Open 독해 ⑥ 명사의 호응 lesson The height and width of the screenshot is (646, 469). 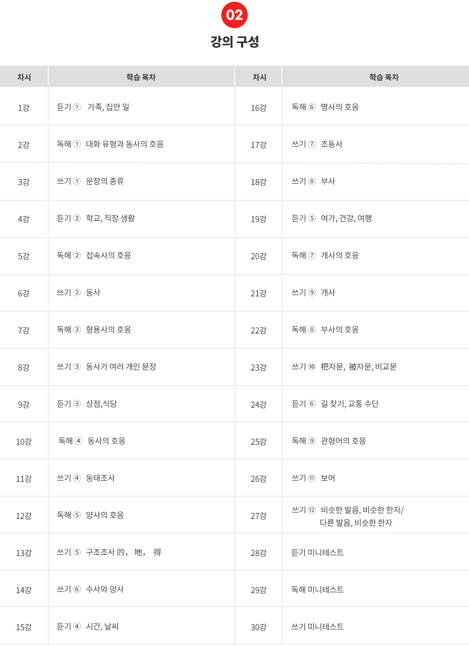325,107
